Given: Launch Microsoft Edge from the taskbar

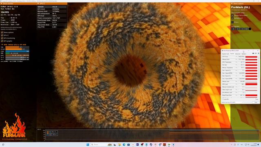Looking at the screenshot, I should pos(124,145).
